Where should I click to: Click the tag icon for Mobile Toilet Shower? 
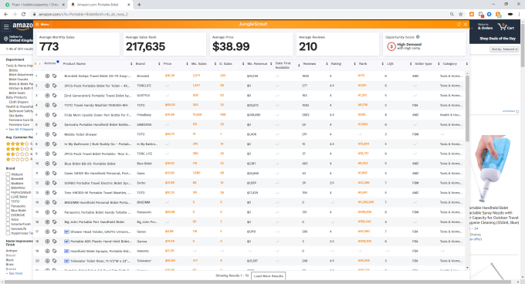[54, 134]
